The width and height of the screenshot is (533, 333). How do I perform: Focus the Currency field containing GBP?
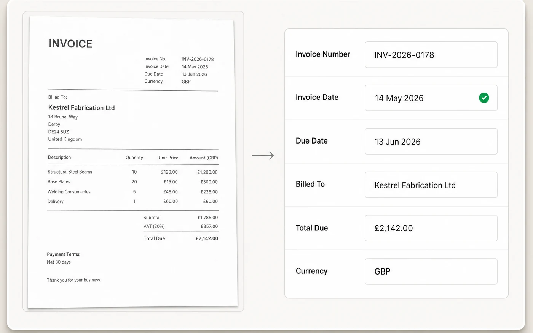(x=431, y=271)
